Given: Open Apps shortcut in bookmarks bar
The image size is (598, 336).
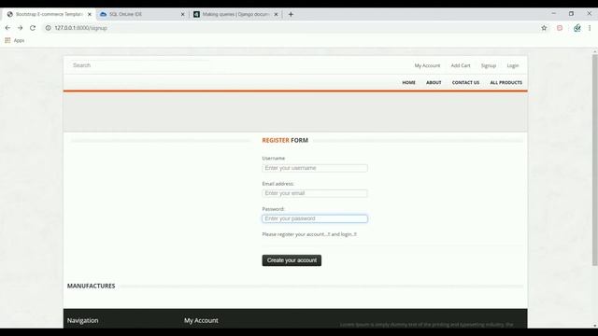Looking at the screenshot, I should click(15, 40).
